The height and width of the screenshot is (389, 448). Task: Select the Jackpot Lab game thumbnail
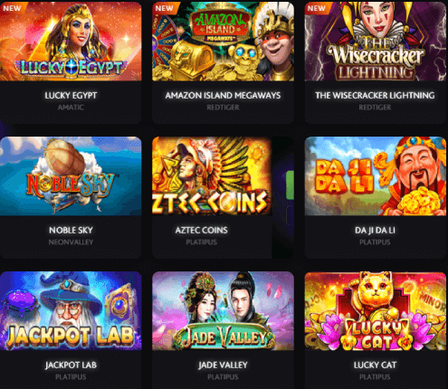(71, 311)
